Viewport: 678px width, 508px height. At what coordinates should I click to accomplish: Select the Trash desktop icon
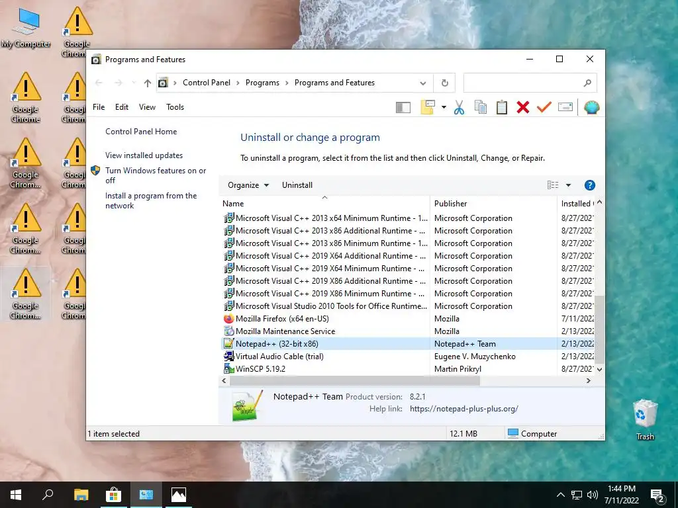(x=645, y=419)
